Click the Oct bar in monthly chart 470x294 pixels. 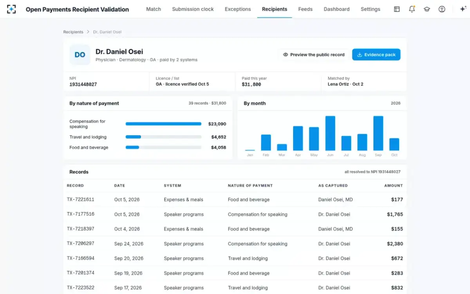tap(394, 145)
